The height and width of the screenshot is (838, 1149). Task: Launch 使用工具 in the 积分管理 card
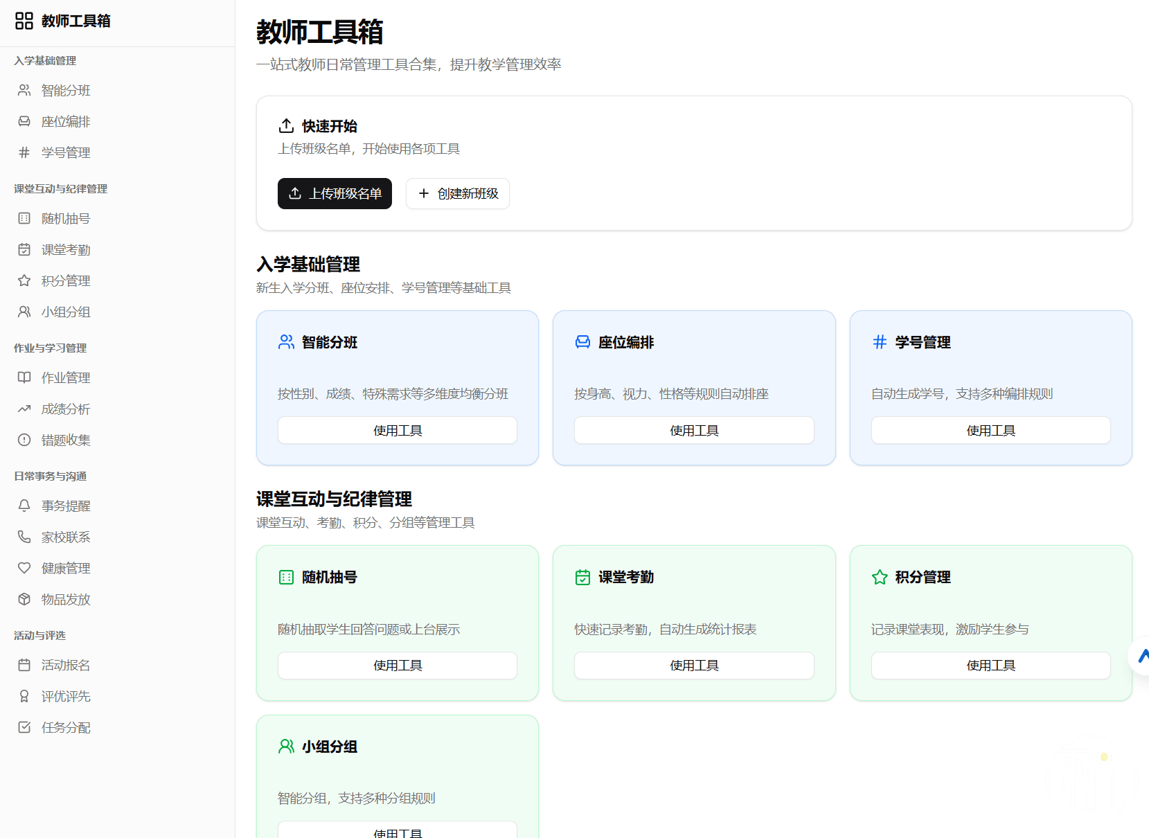click(990, 666)
